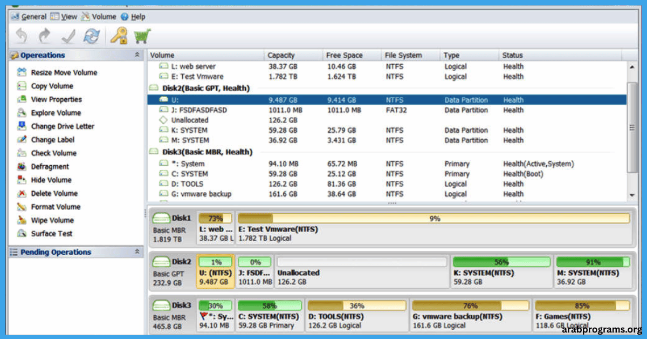The image size is (647, 339).
Task: Click the Unallocated block on Disk2 map
Action: (362, 271)
